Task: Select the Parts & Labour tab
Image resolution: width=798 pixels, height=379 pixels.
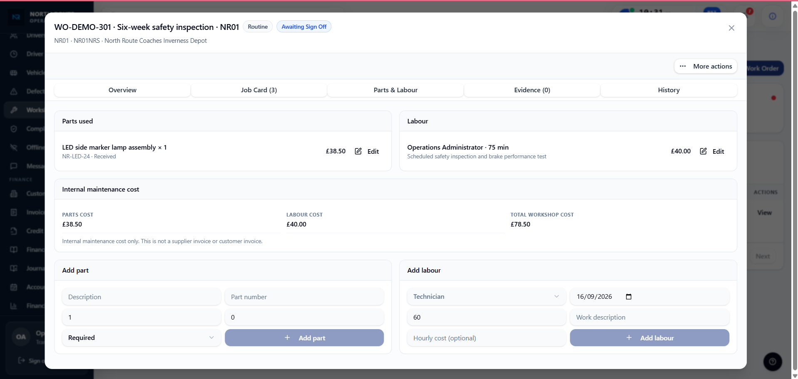Action: [395, 90]
